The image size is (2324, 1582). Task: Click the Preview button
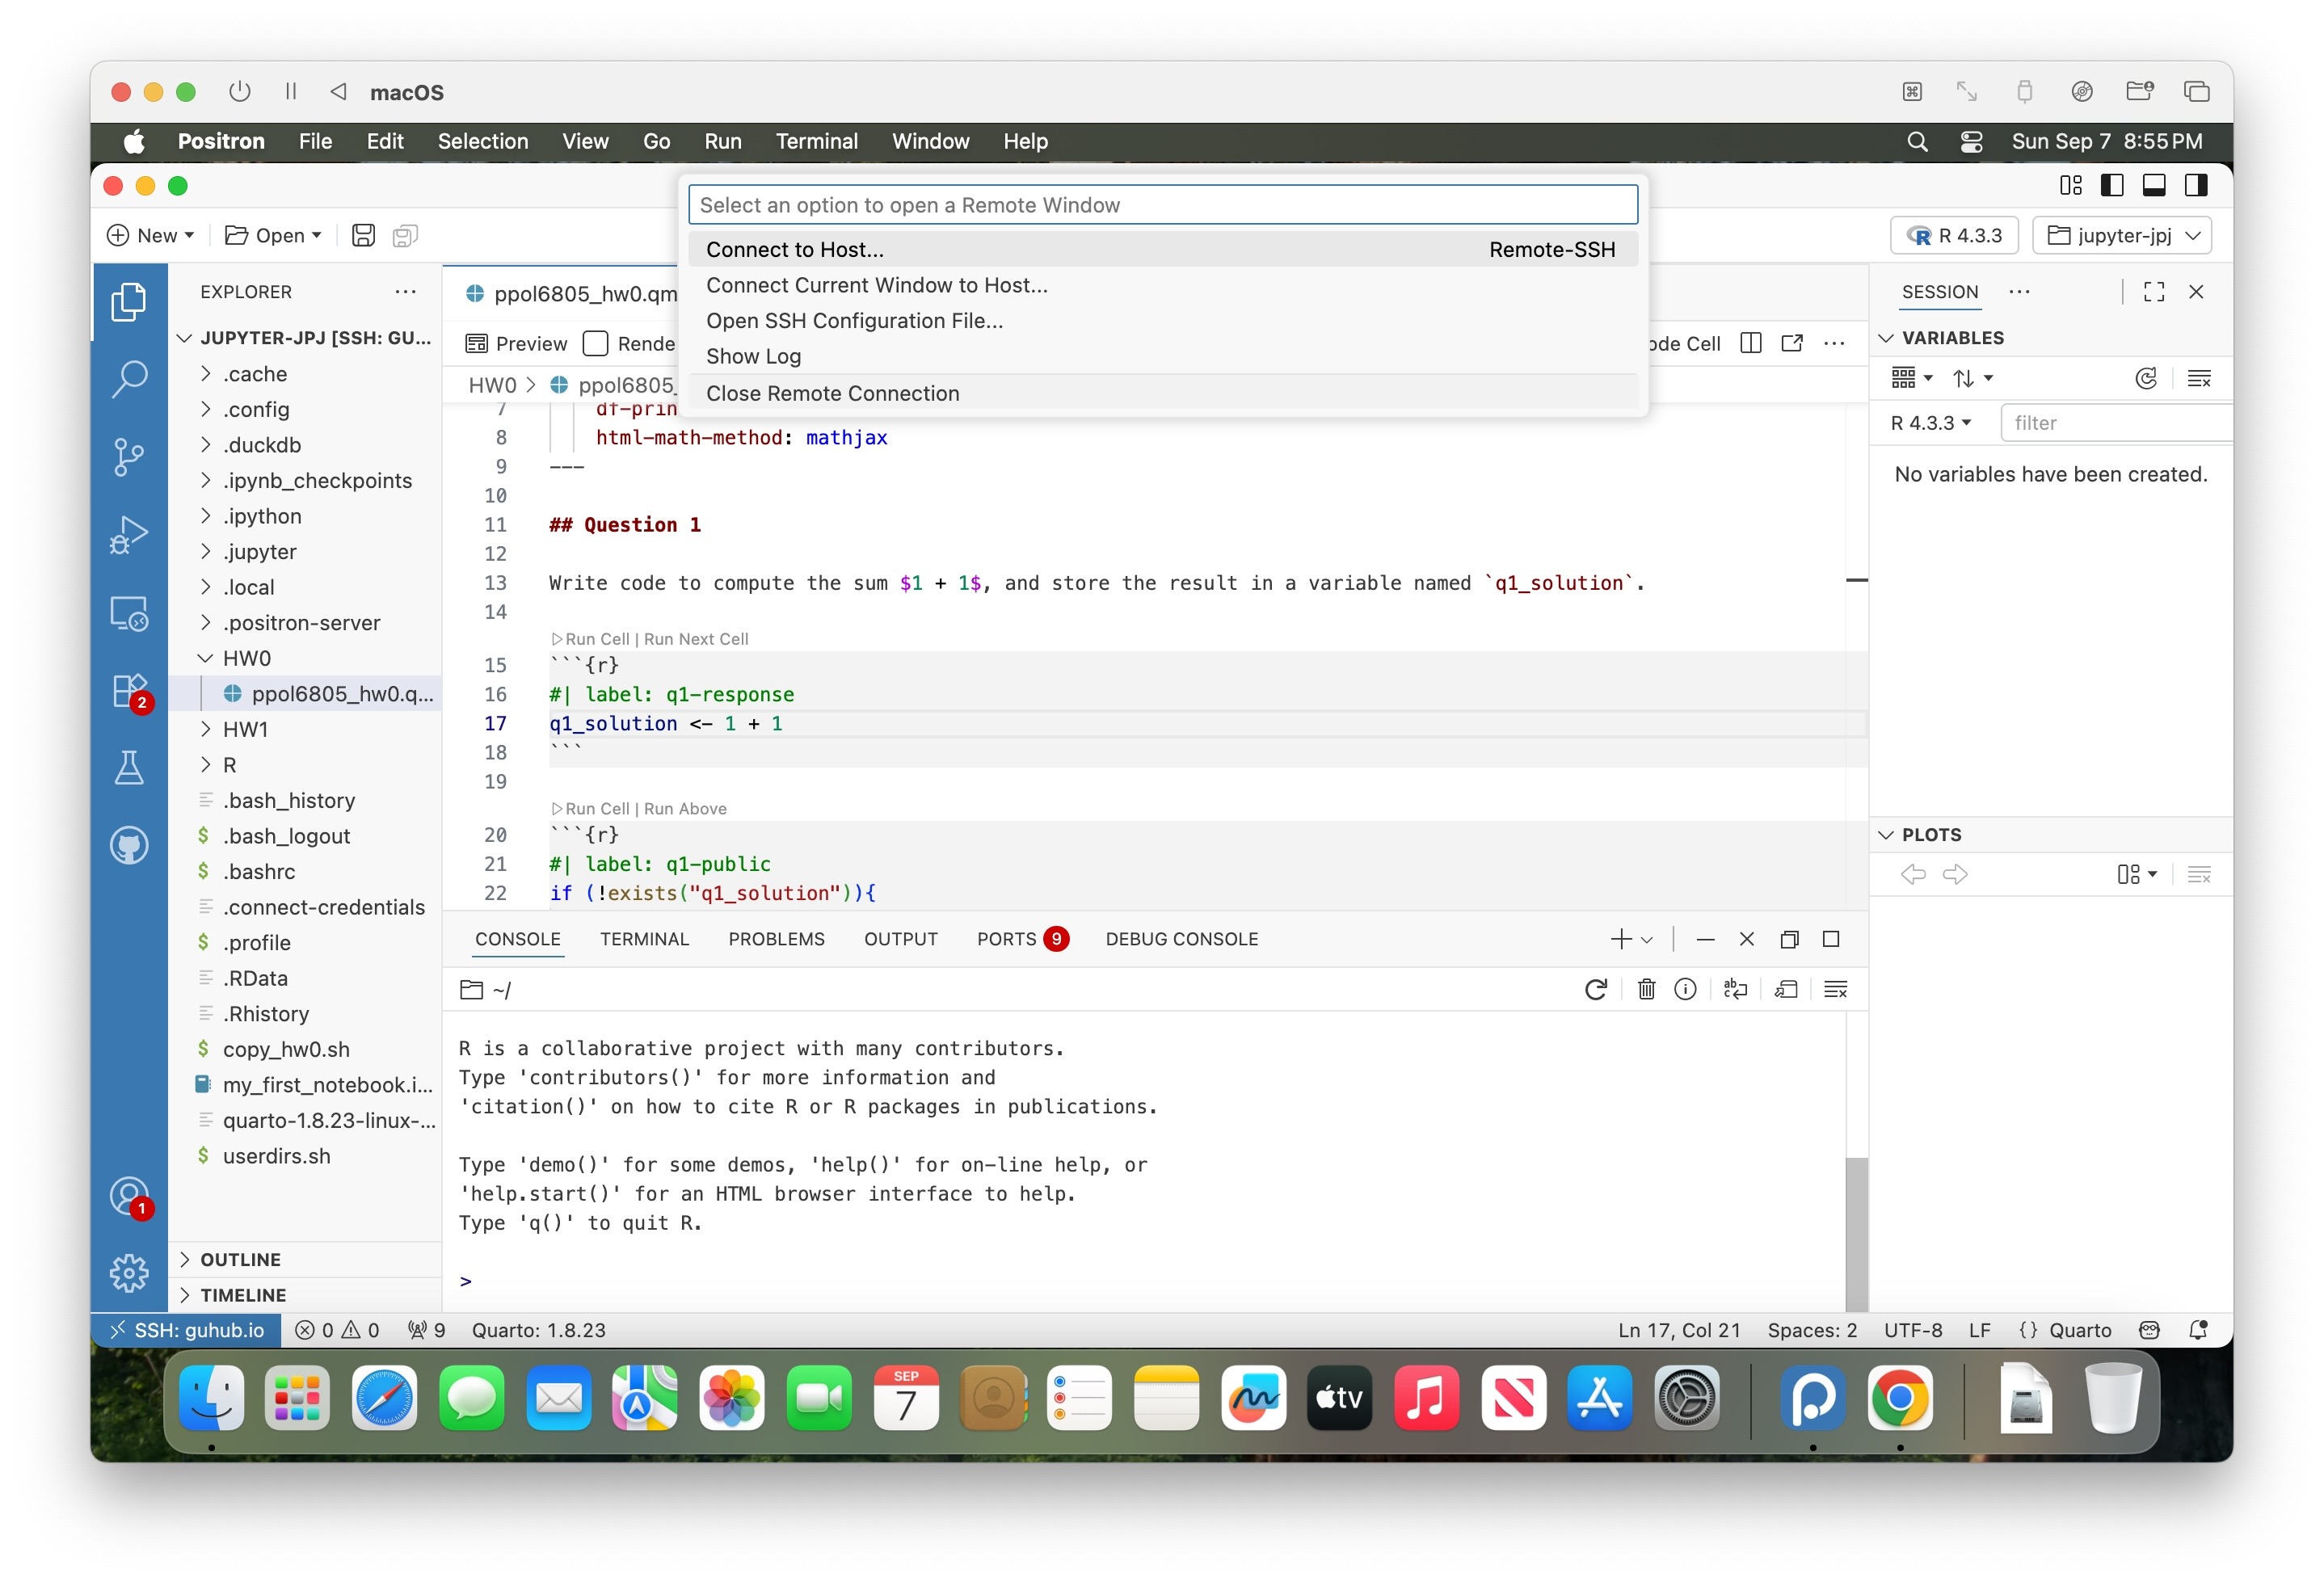516,343
